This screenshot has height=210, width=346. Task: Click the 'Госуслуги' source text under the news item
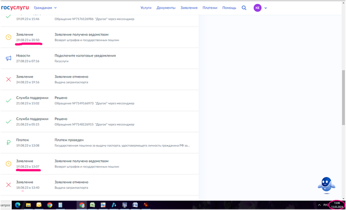pos(61,61)
